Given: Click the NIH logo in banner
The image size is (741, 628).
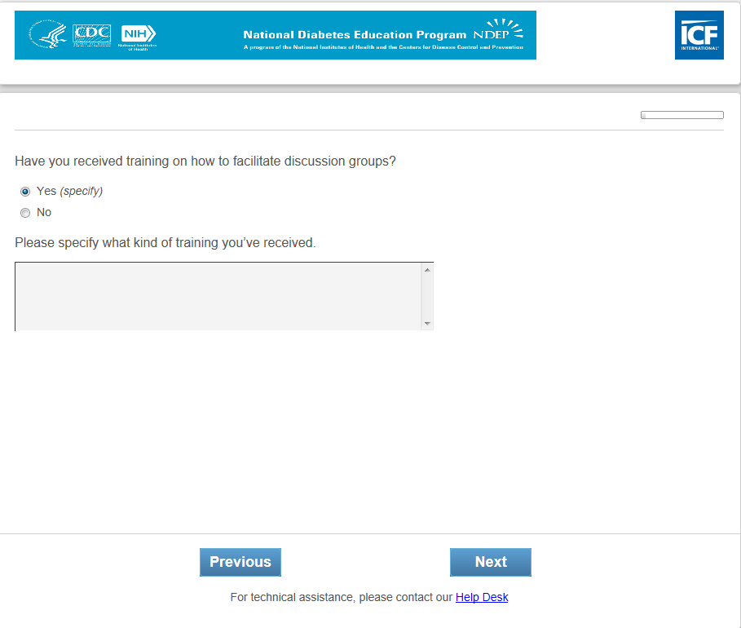Looking at the screenshot, I should tap(138, 37).
